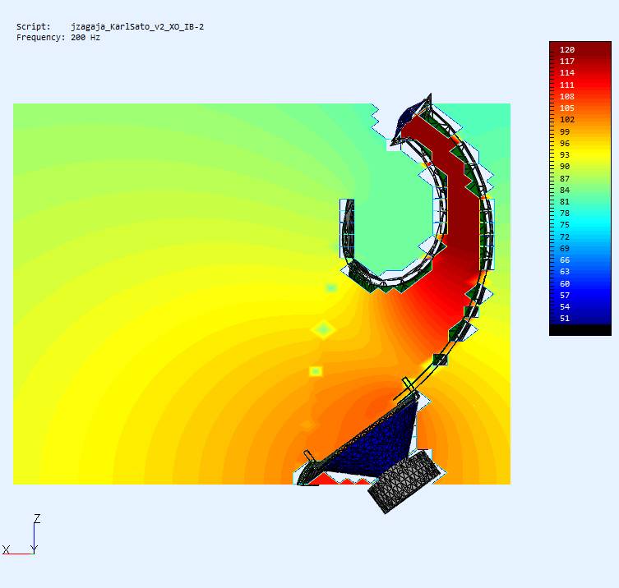The width and height of the screenshot is (619, 588).
Task: Click the 66 legend value
Action: (565, 260)
